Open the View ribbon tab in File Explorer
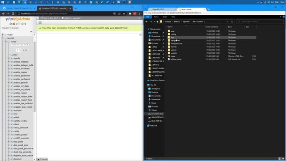286x161 pixels. point(173,17)
